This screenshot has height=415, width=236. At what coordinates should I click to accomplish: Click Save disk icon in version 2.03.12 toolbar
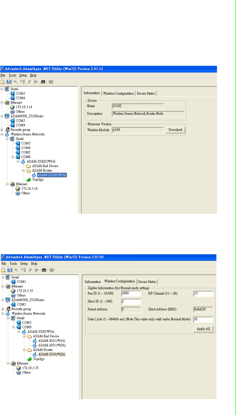click(x=9, y=82)
